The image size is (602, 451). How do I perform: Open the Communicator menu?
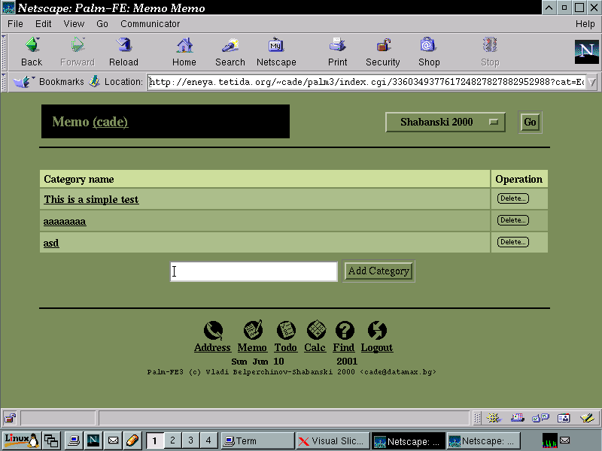150,24
